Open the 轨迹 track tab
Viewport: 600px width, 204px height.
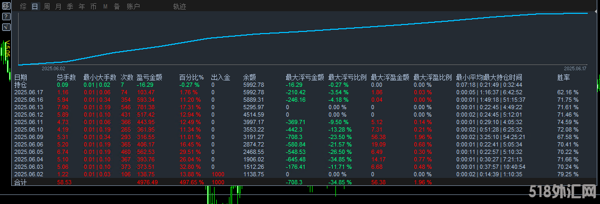(179, 6)
